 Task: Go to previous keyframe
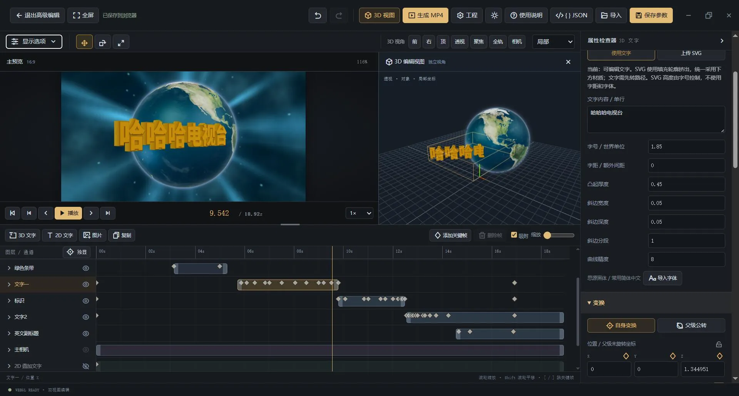(x=29, y=213)
